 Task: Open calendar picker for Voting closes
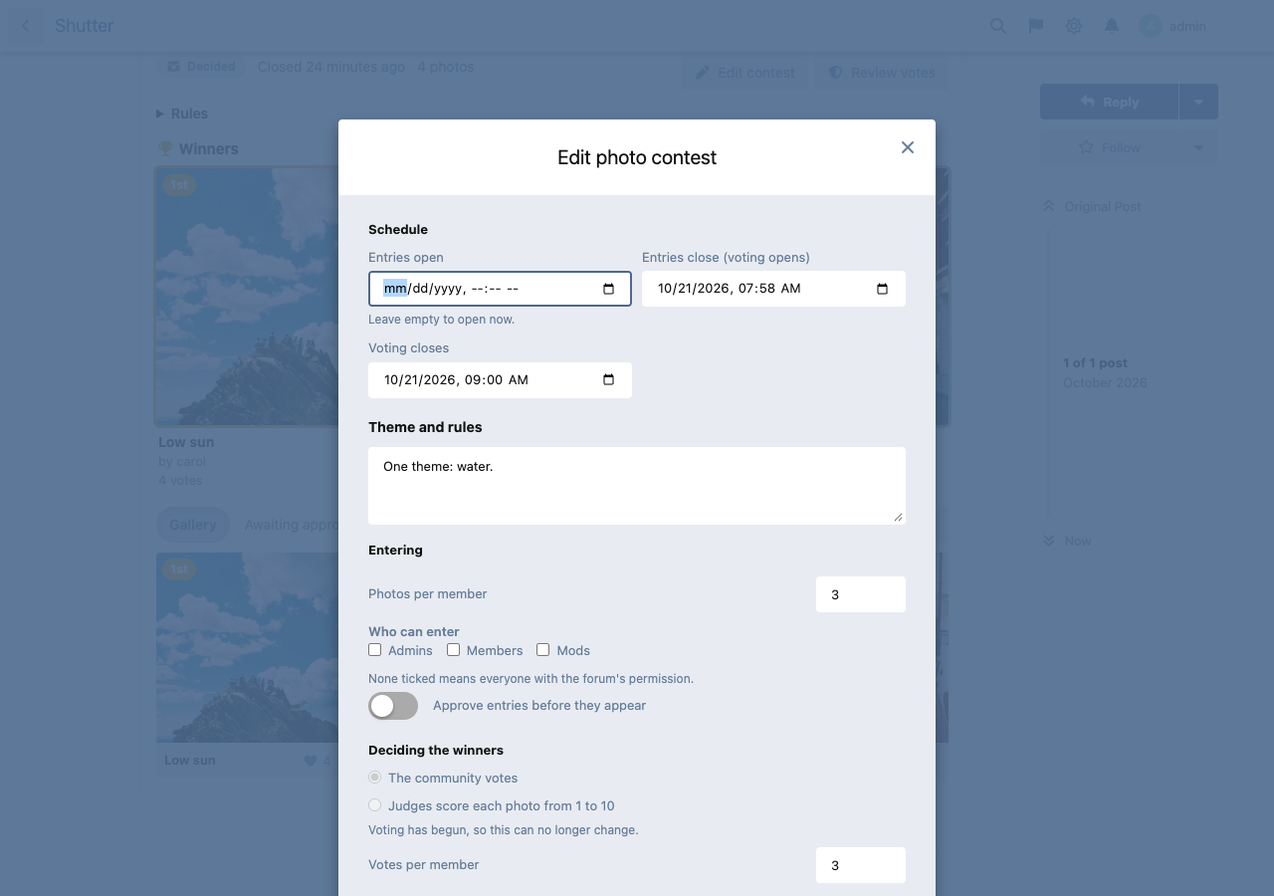(609, 379)
